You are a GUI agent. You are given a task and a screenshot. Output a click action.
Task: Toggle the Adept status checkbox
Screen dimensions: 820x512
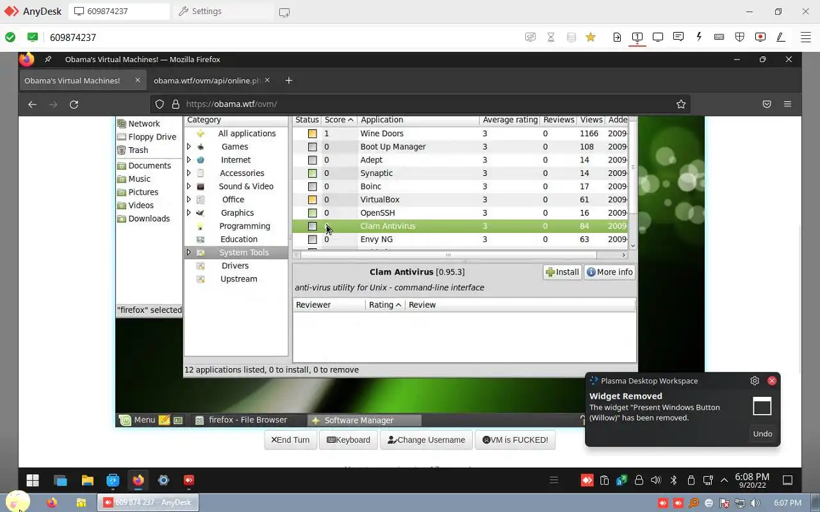[312, 160]
